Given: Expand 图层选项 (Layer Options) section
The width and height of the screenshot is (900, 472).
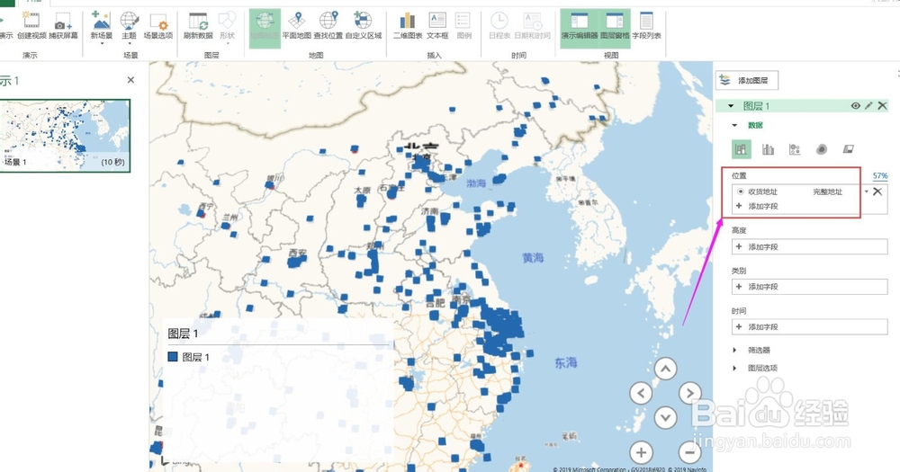Looking at the screenshot, I should point(734,369).
